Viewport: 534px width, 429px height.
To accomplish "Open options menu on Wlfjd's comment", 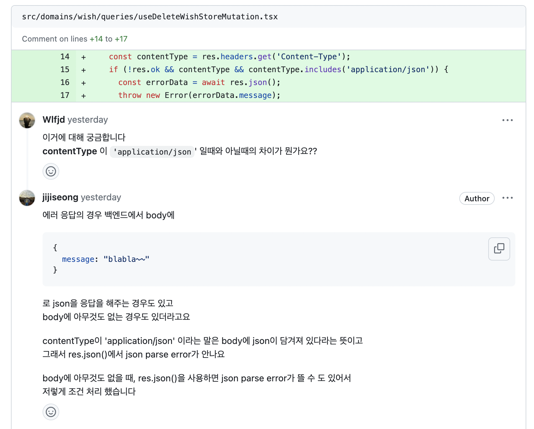I will (507, 120).
